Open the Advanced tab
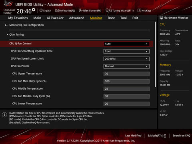The width and height of the screenshot is (192, 144). click(77, 18)
